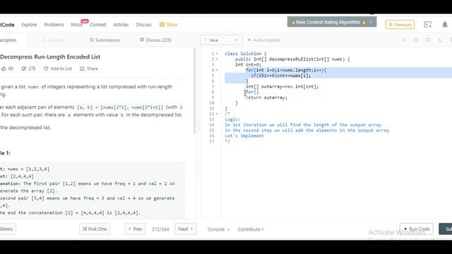Click code line 'return outarray;'
452x254 pixels.
(x=266, y=97)
